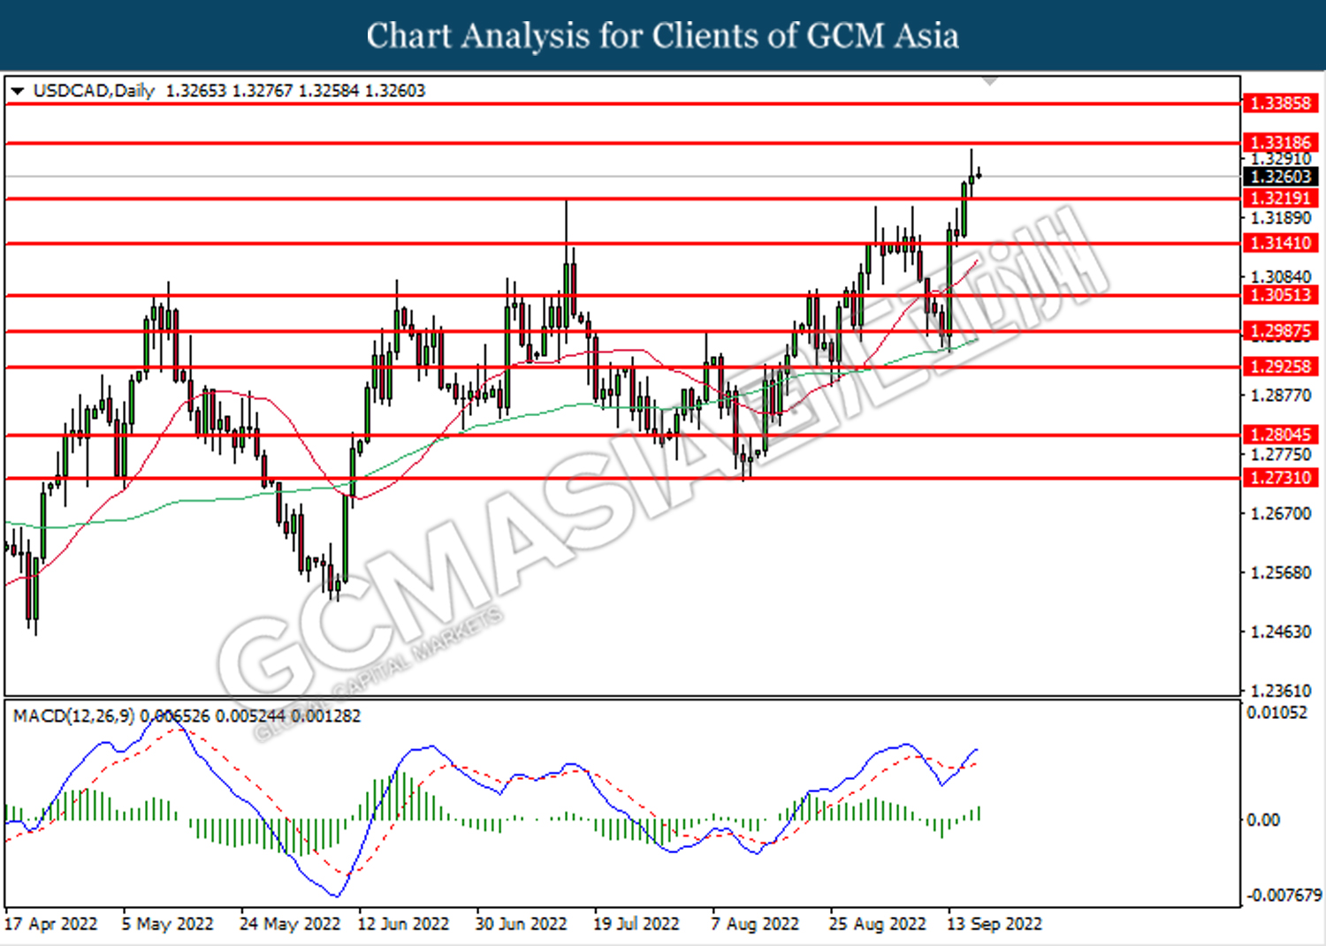Screen dimensions: 1326x946
Task: Click the 1.30513 red level label
Action: 1280,295
